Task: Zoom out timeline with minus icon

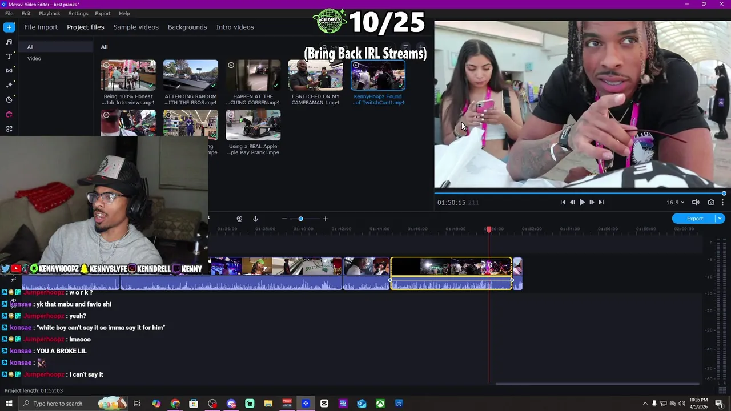Action: (x=284, y=219)
